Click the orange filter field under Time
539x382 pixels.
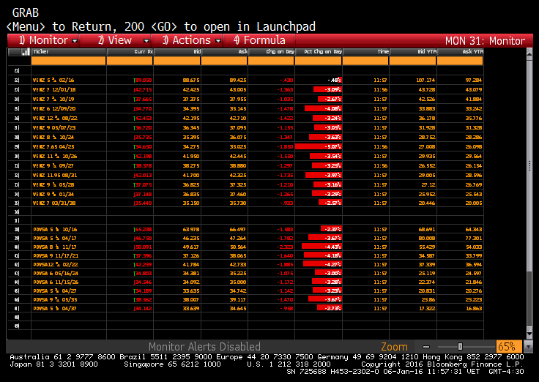[x=365, y=61]
